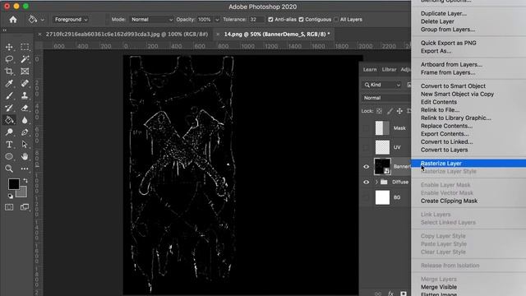
Task: Click the Home icon in options bar
Action: click(13, 20)
